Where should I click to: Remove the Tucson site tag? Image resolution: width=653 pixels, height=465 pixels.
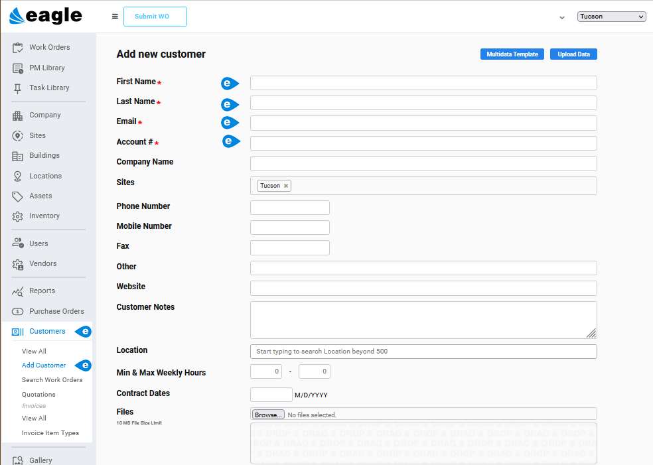coord(285,186)
